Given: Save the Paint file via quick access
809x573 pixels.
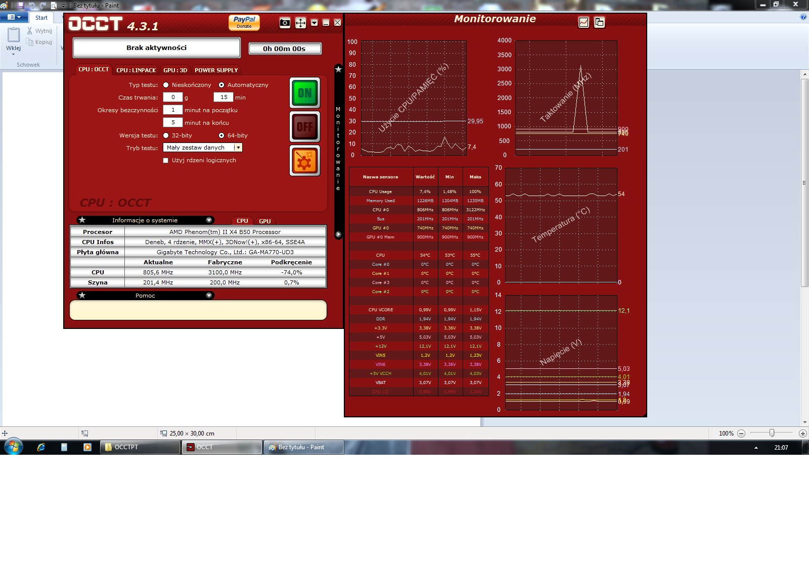Looking at the screenshot, I should (x=21, y=5).
